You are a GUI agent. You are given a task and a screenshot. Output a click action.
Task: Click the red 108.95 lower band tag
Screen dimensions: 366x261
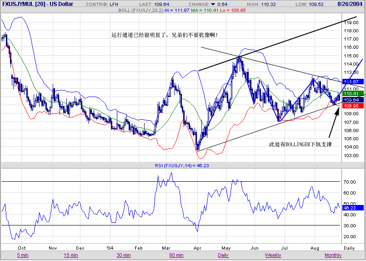coord(350,106)
